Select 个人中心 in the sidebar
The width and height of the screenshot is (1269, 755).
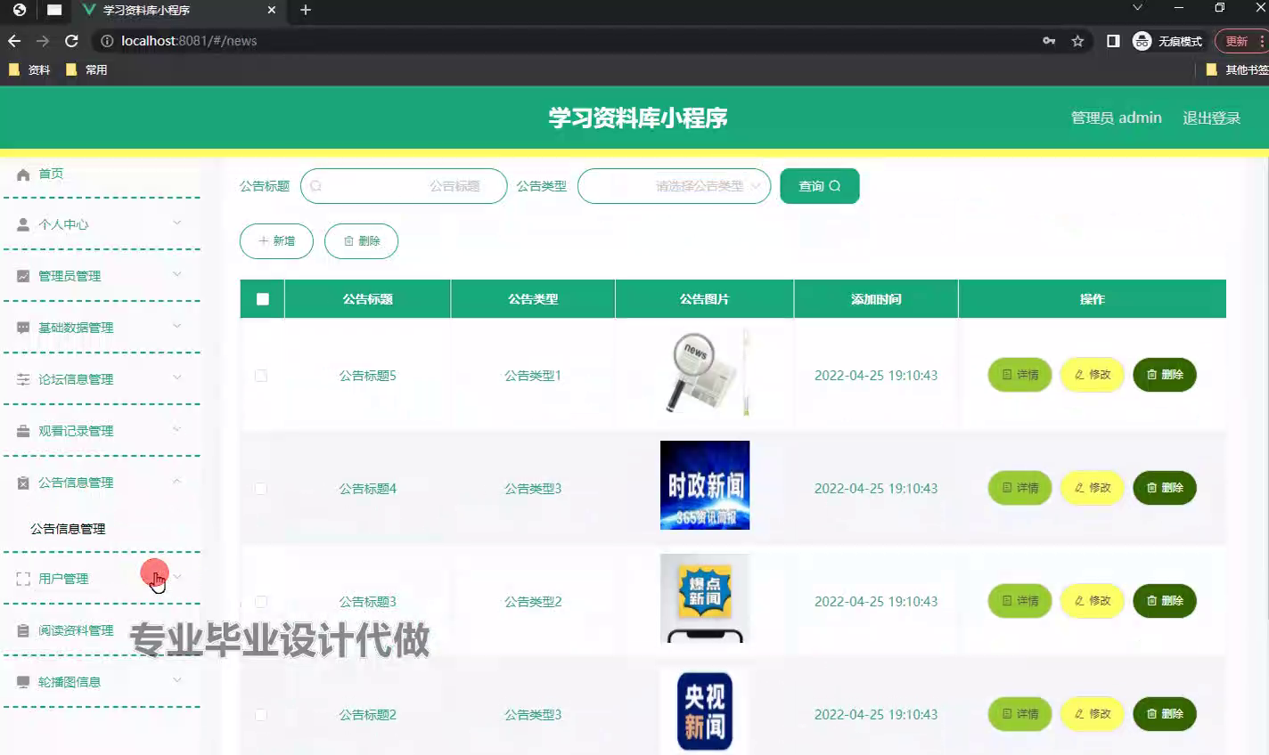pyautogui.click(x=63, y=224)
